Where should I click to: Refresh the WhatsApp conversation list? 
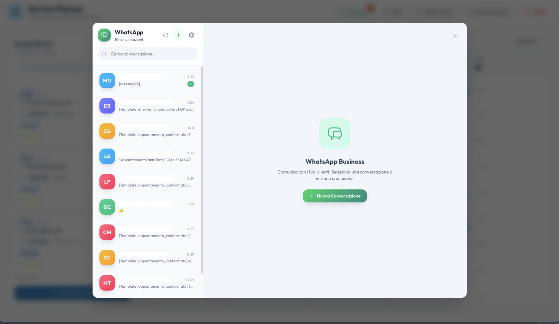coord(166,35)
